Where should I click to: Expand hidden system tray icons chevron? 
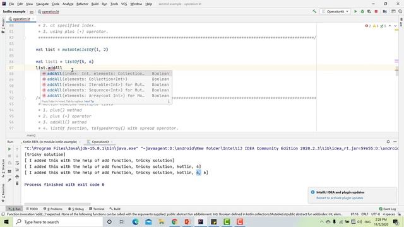tap(321, 222)
